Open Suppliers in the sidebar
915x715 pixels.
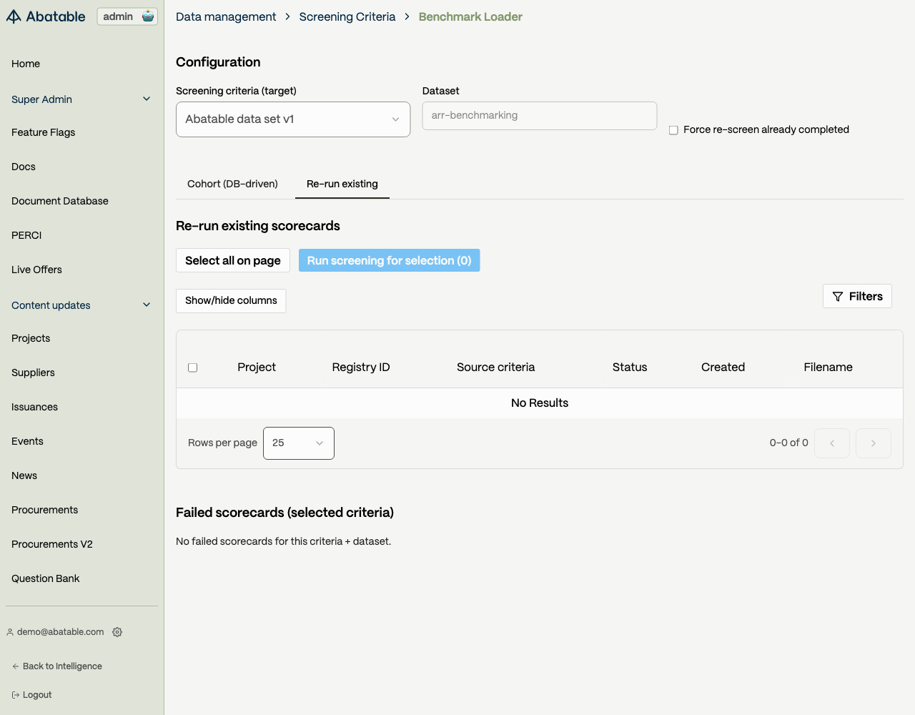click(33, 373)
